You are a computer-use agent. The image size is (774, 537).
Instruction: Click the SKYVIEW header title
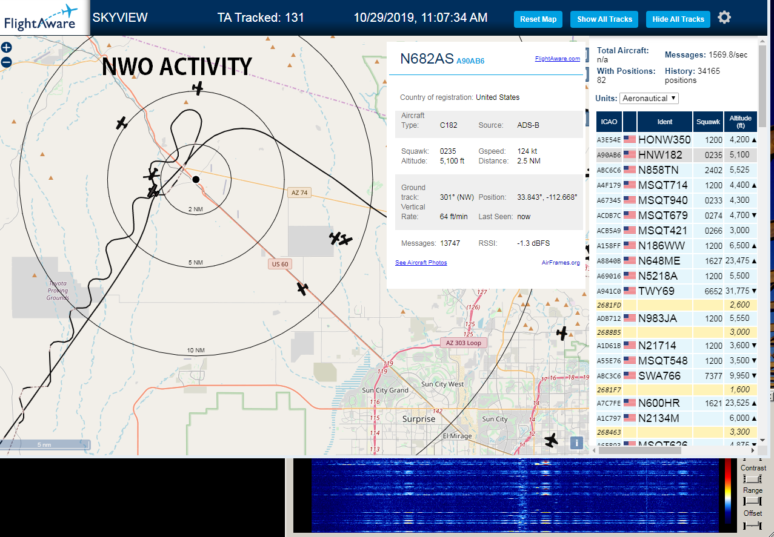[x=120, y=18]
